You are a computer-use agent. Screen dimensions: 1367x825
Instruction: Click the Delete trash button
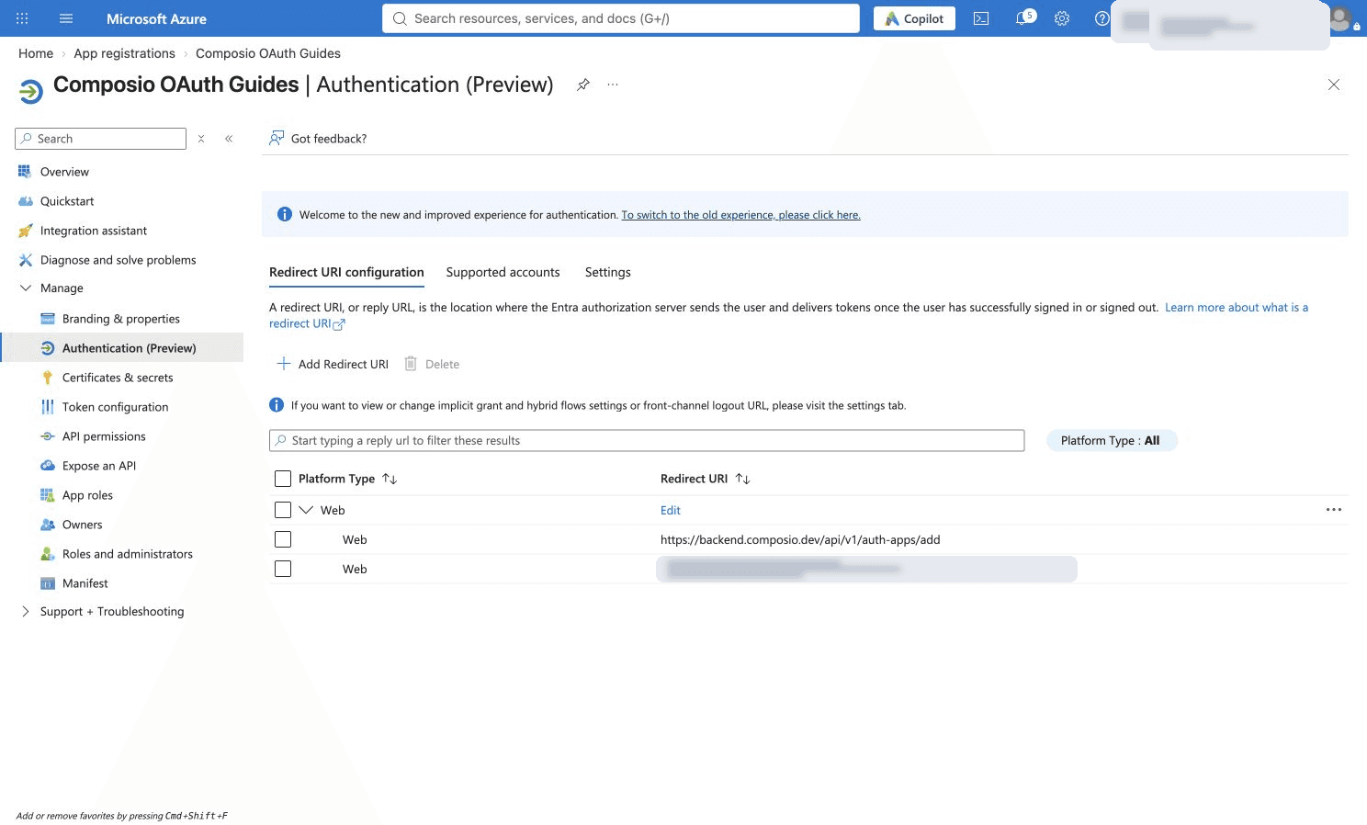click(x=432, y=364)
